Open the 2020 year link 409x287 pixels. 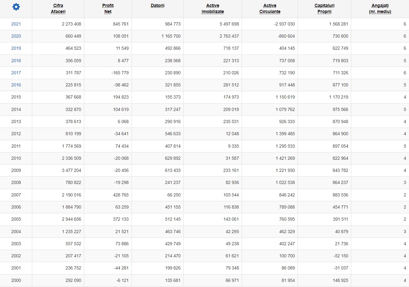coord(16,36)
